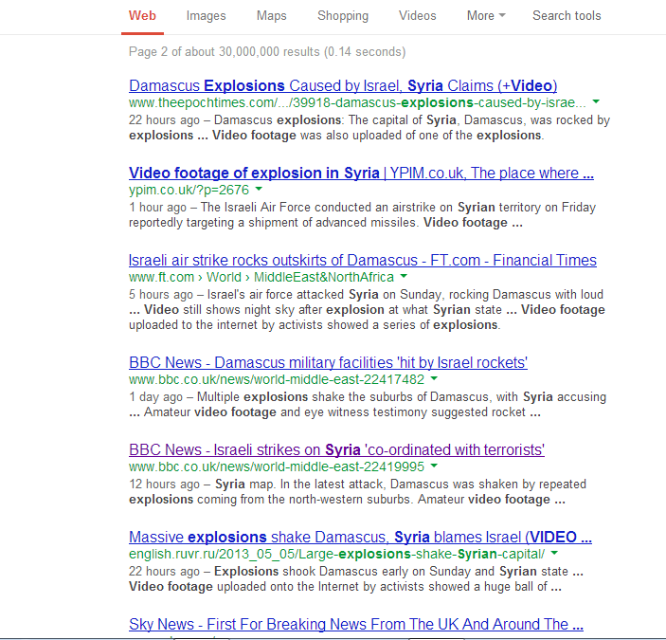Image resolution: width=666 pixels, height=640 pixels.
Task: Click the ypim.co.uk/?p=2676 URL text
Action: click(x=189, y=190)
